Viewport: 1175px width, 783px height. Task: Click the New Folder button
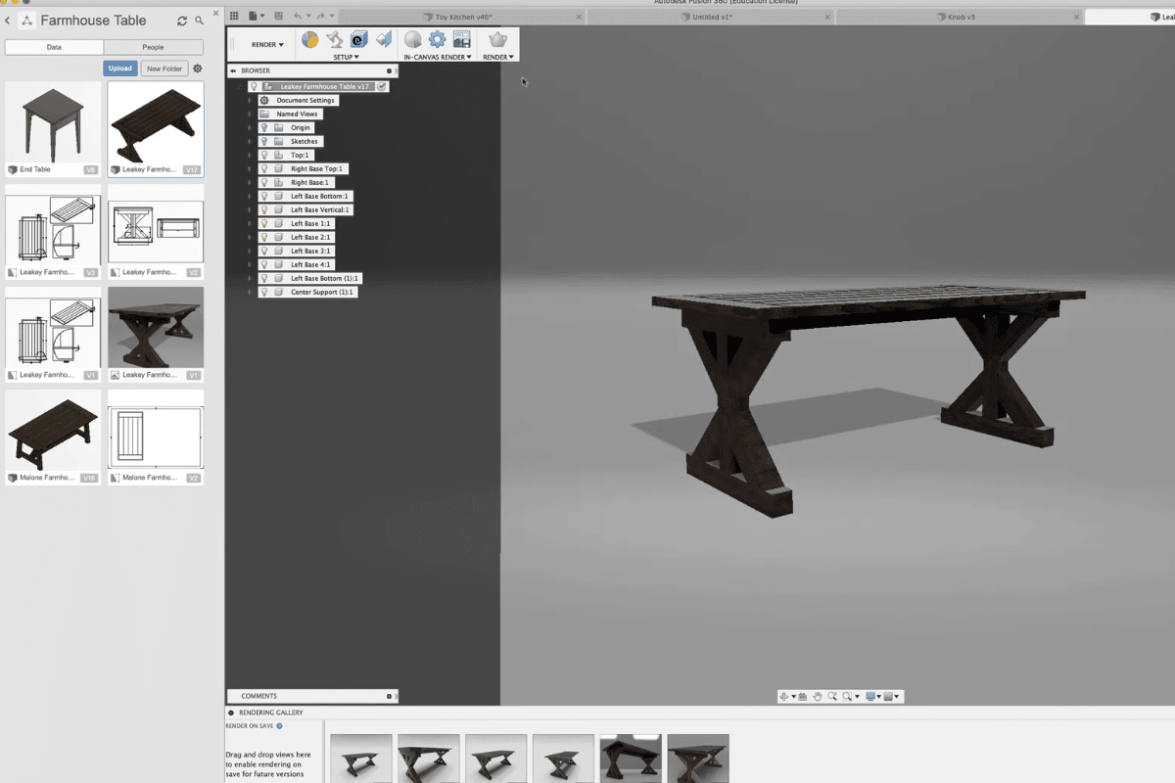pyautogui.click(x=164, y=69)
